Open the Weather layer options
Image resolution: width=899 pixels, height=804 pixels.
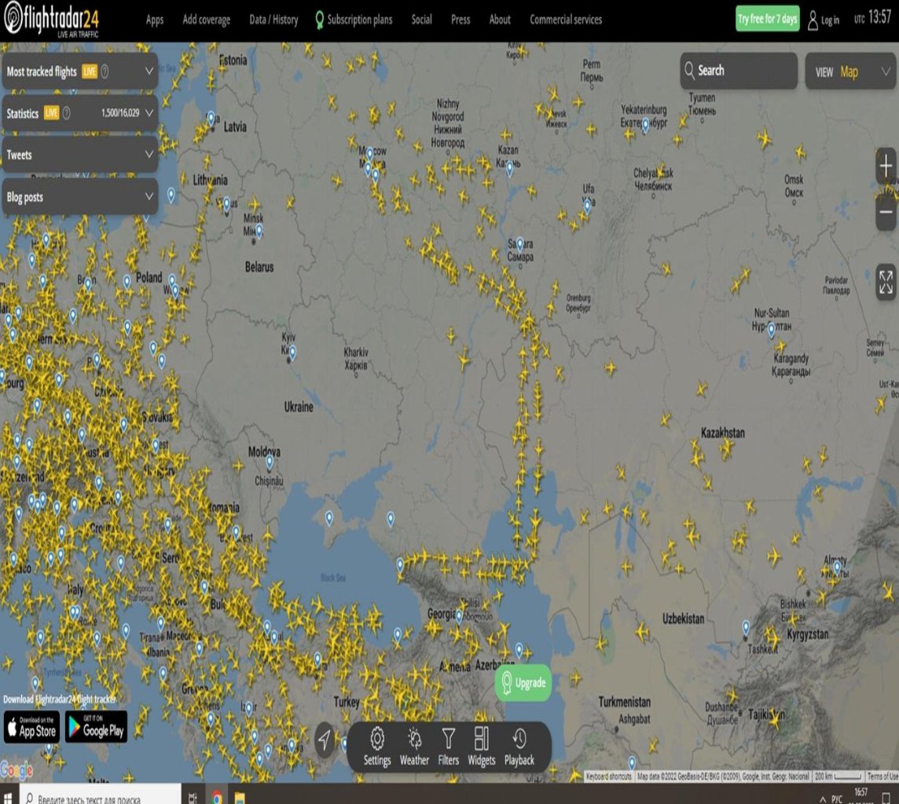[x=414, y=746]
